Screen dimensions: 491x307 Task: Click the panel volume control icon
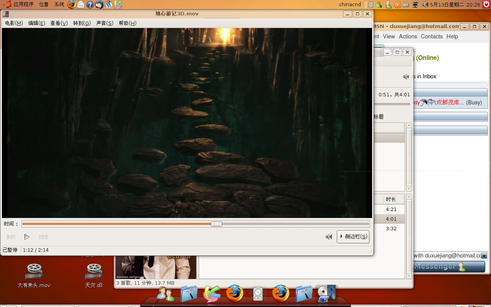[x=425, y=5]
